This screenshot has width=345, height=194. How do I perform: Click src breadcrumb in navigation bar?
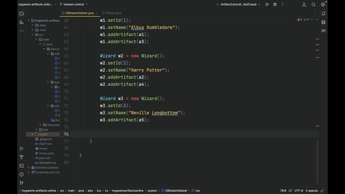[63, 191]
